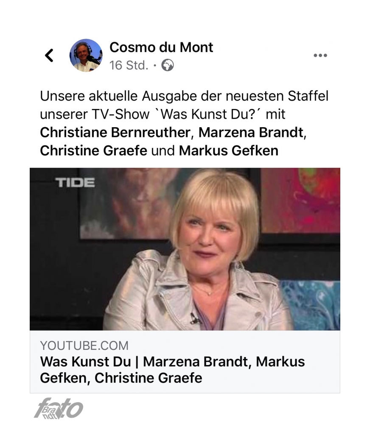370x424 pixels.
Task: Click the globe public audience icon
Action: tap(168, 65)
